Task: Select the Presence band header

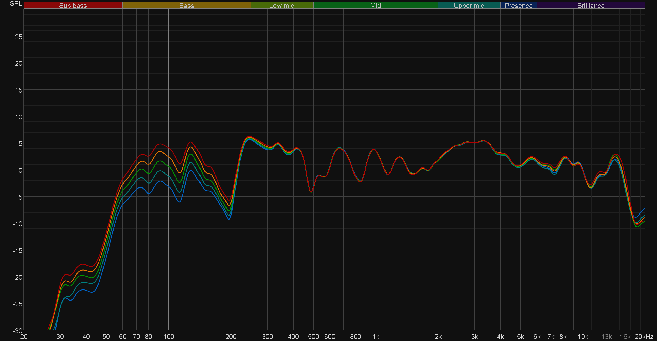Action: point(518,6)
